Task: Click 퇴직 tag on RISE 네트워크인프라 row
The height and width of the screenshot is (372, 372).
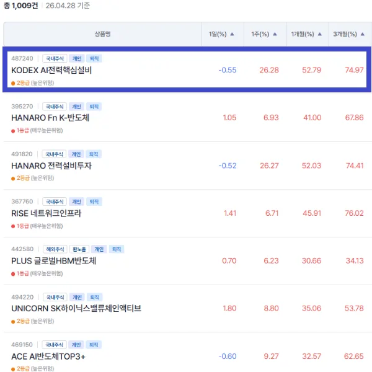Action: click(94, 201)
